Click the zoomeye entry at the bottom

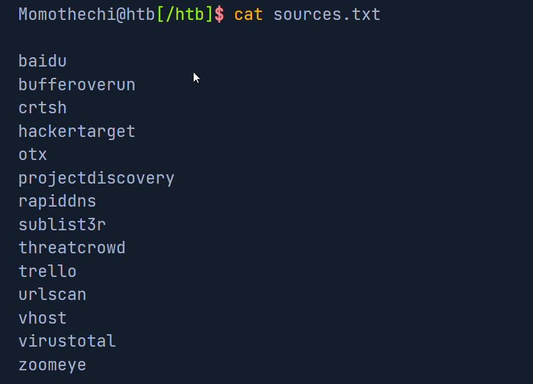click(x=52, y=365)
